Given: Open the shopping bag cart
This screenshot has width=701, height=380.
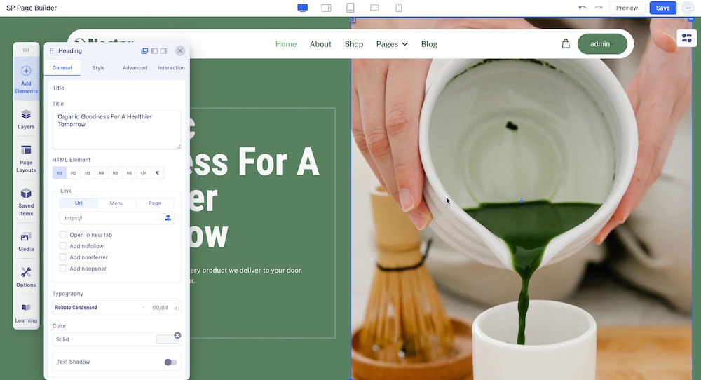Looking at the screenshot, I should (566, 43).
